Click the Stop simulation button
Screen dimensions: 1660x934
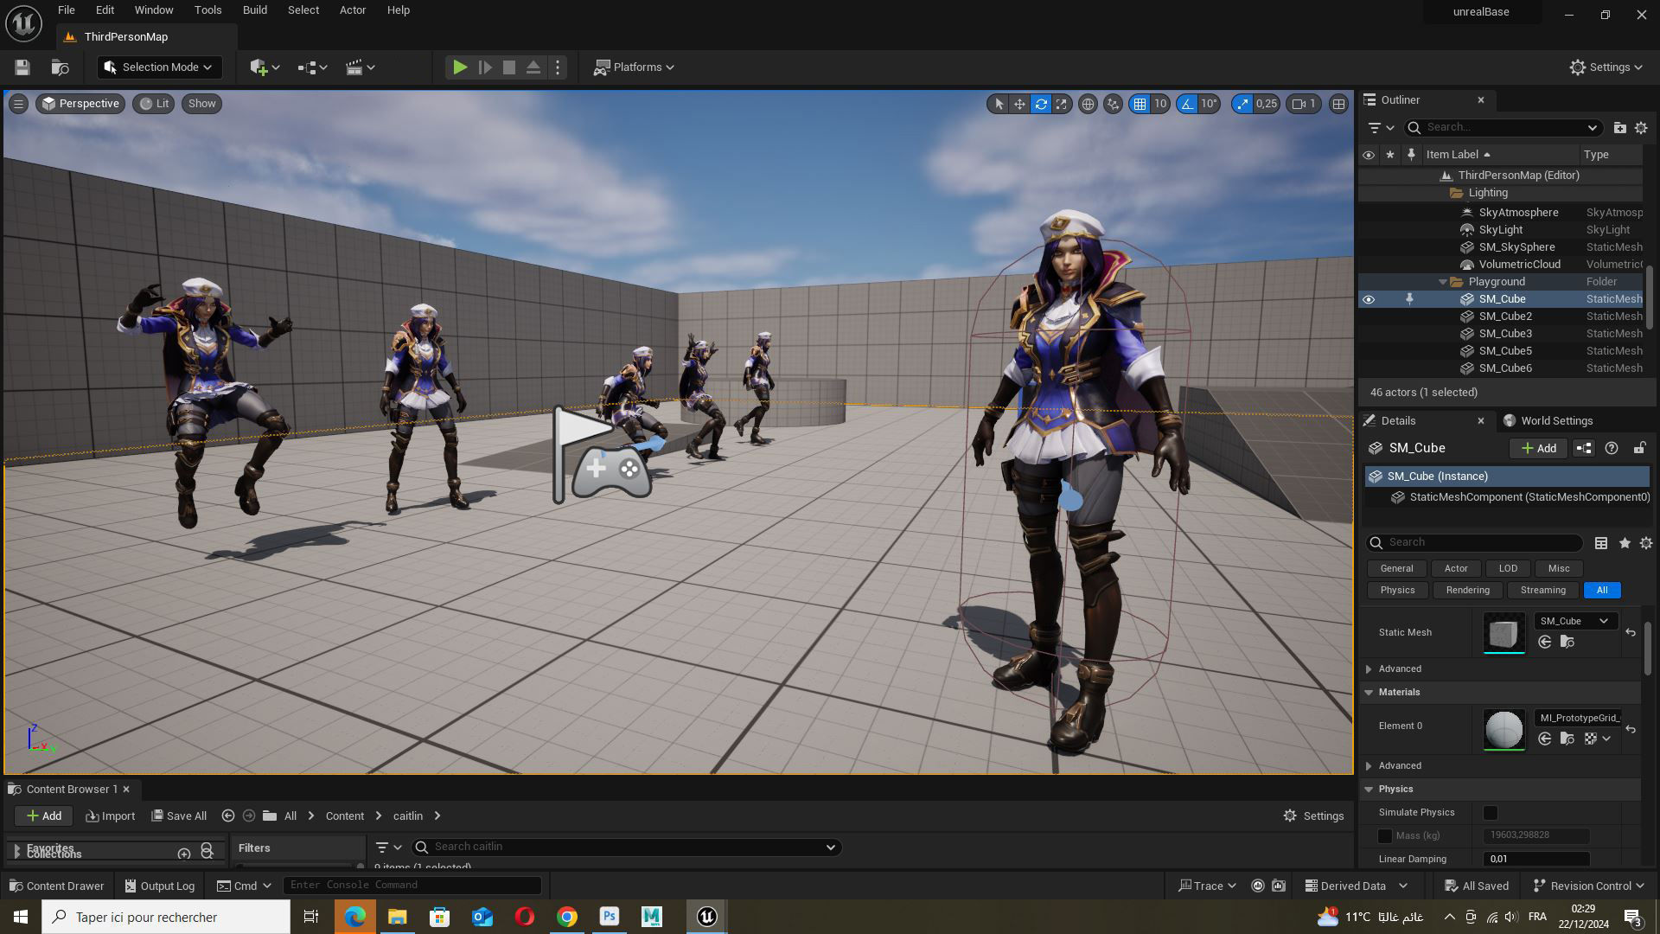[x=509, y=67]
